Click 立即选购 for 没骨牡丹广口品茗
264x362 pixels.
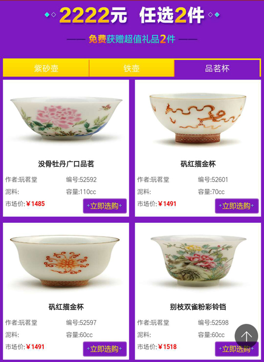(105, 206)
